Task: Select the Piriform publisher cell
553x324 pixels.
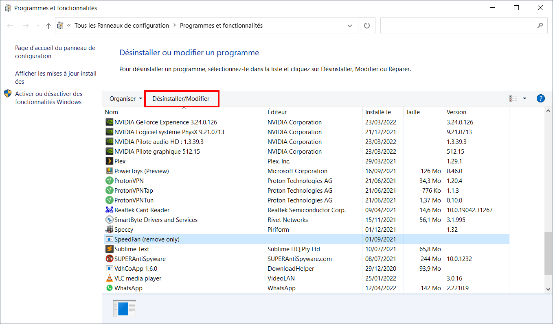Action: point(278,230)
